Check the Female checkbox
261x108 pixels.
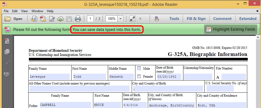point(139,77)
